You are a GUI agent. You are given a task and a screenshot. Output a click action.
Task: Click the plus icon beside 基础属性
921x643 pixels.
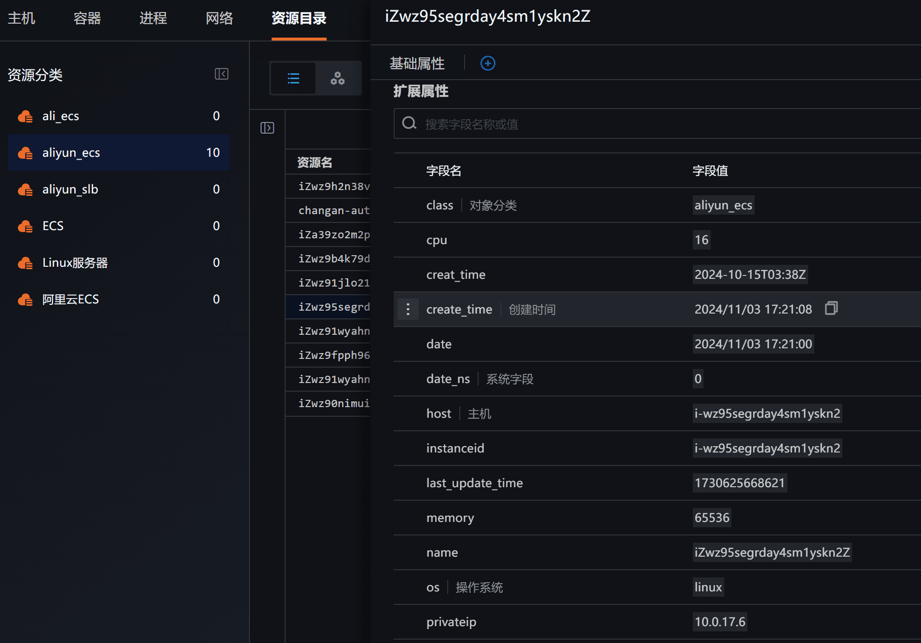pos(488,63)
